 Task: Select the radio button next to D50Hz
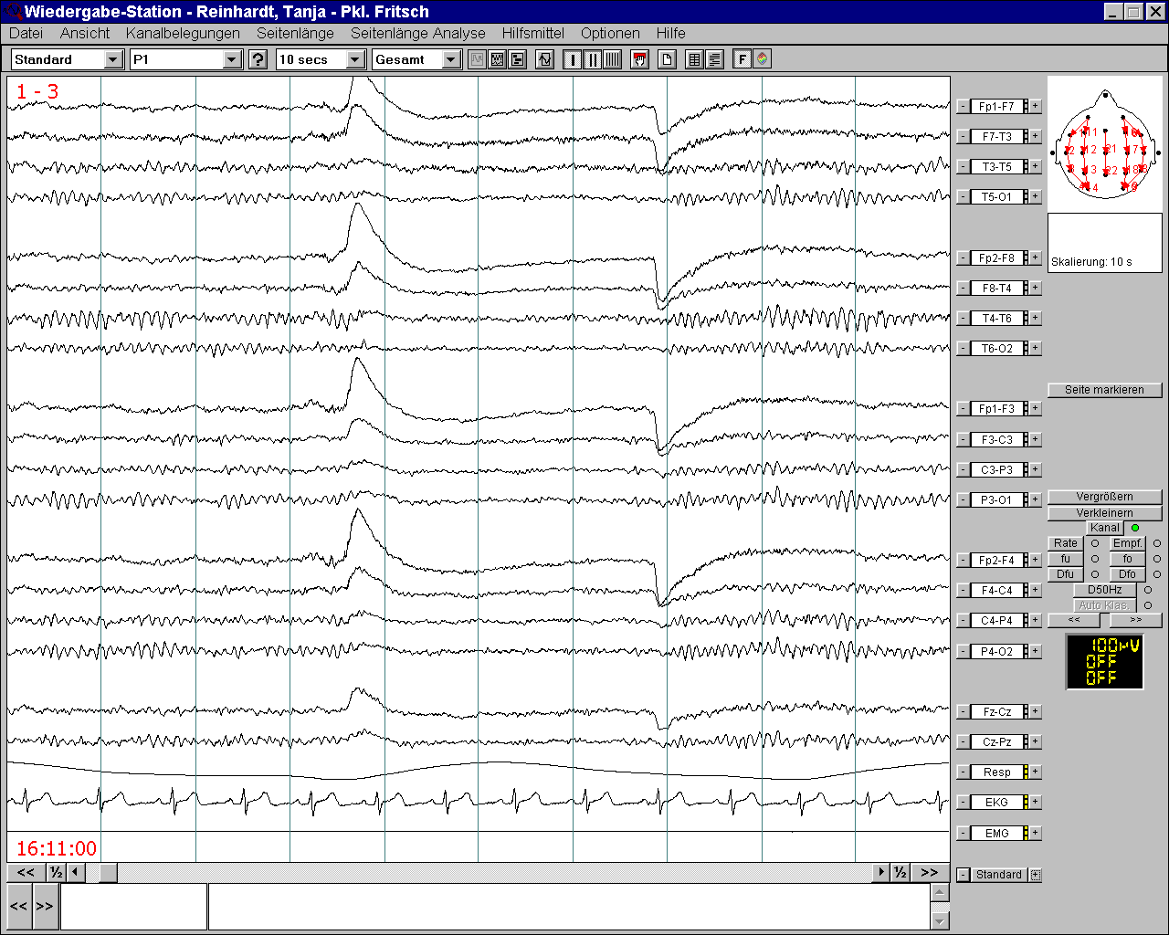(x=1148, y=590)
